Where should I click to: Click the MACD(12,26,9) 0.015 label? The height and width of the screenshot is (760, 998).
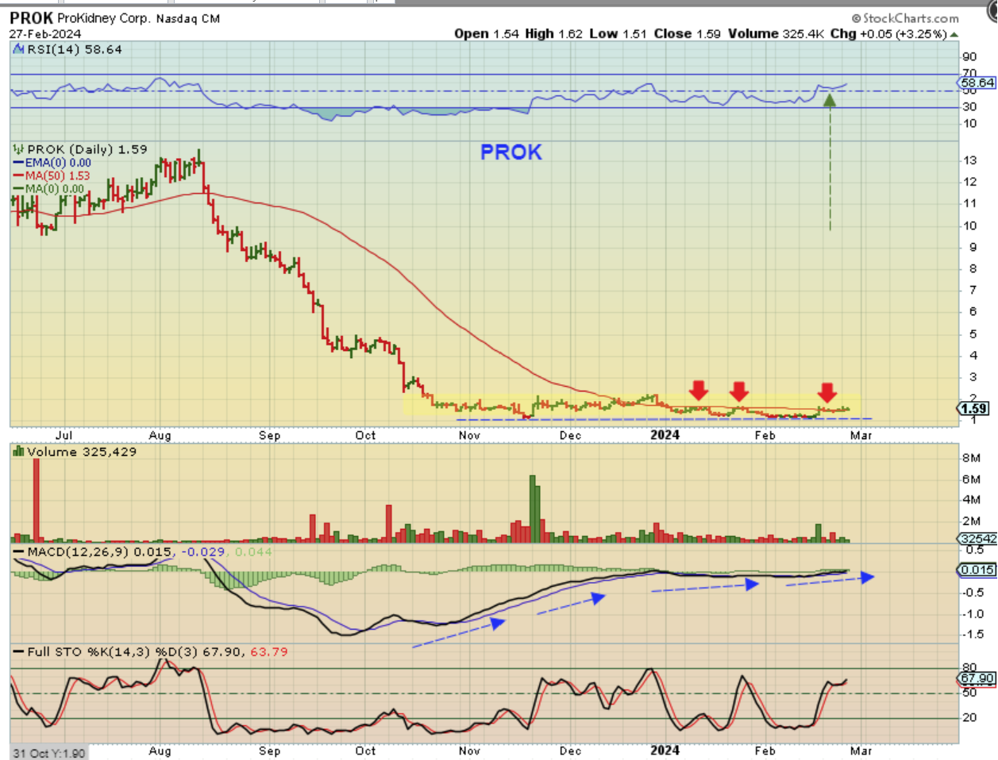click(99, 551)
